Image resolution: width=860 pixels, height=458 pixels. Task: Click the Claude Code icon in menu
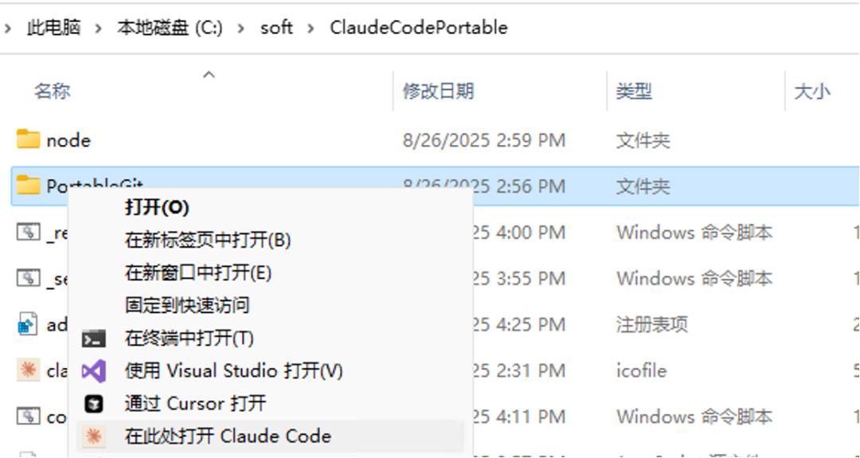(94, 436)
